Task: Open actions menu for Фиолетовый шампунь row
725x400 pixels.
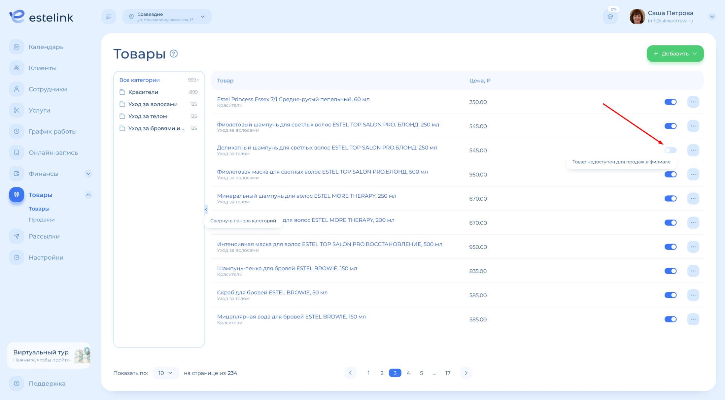Action: (x=693, y=126)
